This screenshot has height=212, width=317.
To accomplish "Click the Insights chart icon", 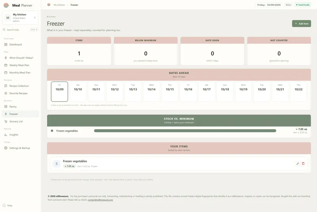I will 6,135.
